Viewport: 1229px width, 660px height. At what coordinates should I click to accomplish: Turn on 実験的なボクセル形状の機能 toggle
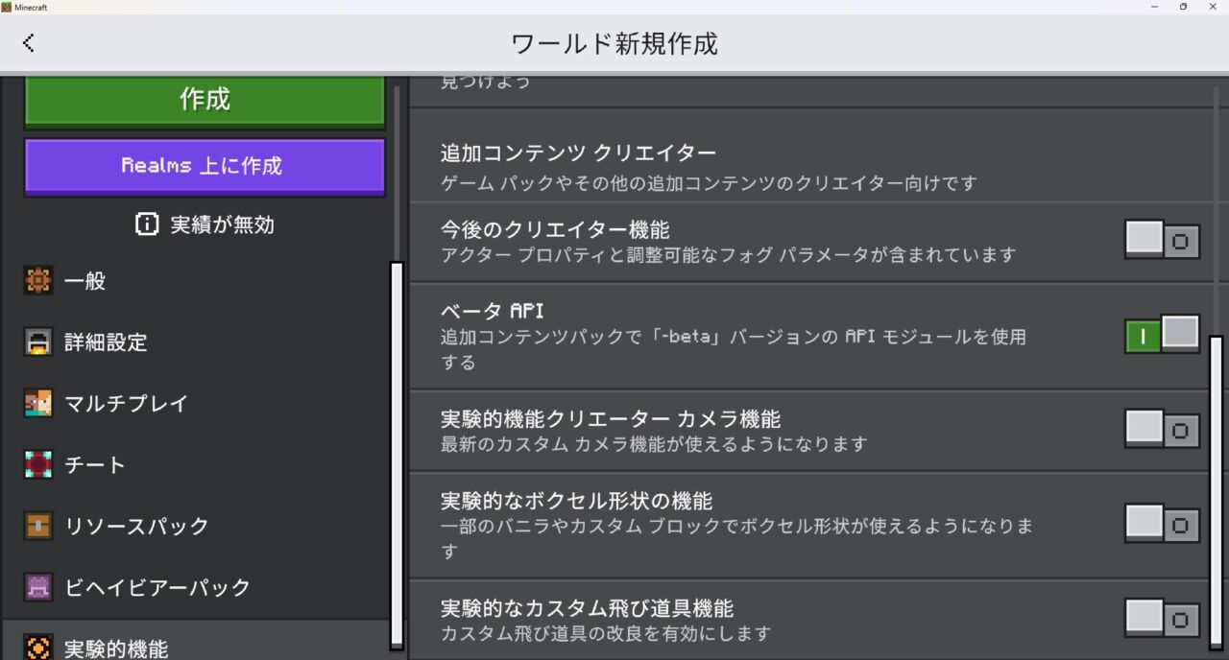click(1163, 524)
